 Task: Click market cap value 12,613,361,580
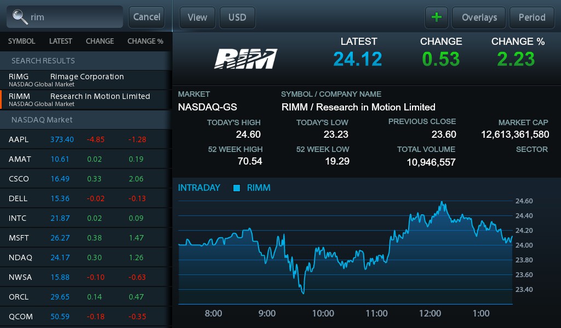(x=515, y=134)
